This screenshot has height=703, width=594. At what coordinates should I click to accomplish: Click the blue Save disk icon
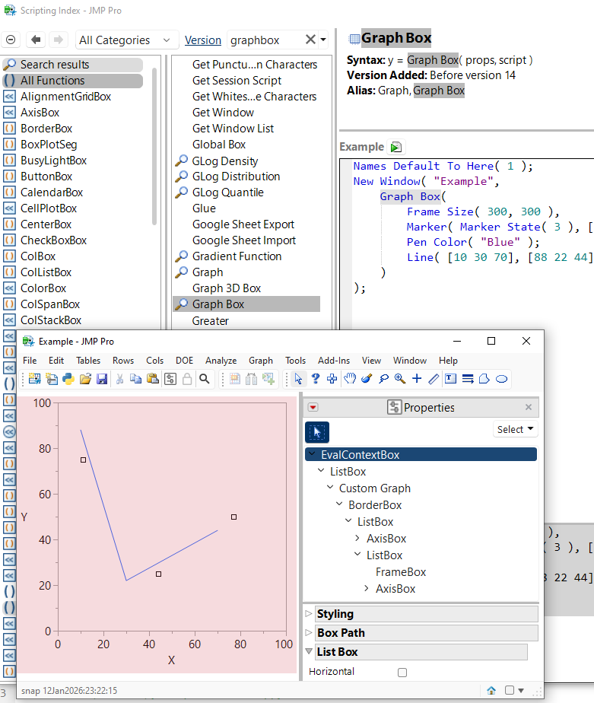point(102,379)
